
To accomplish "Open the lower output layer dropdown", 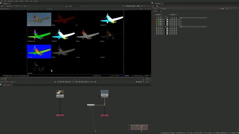I will tap(192, 27).
